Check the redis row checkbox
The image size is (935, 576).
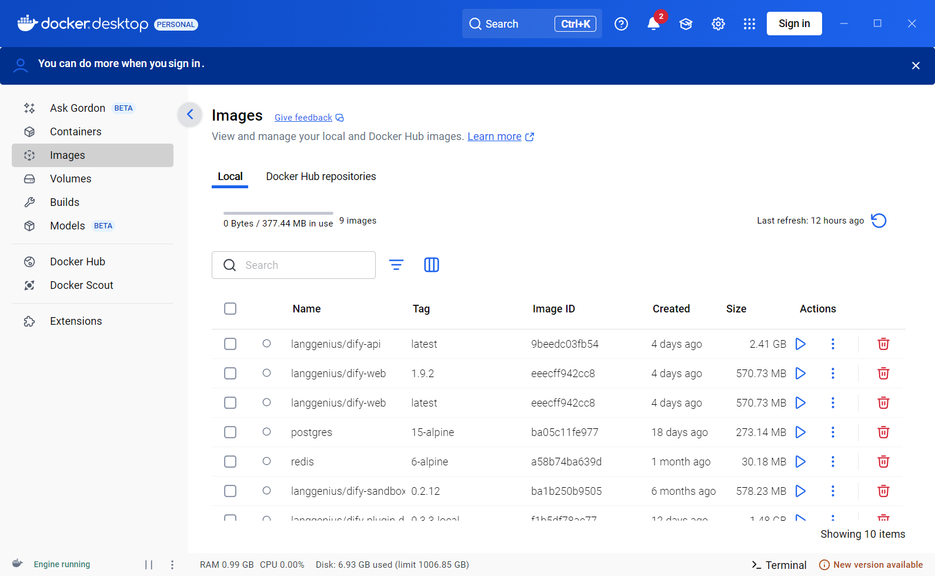(x=231, y=461)
